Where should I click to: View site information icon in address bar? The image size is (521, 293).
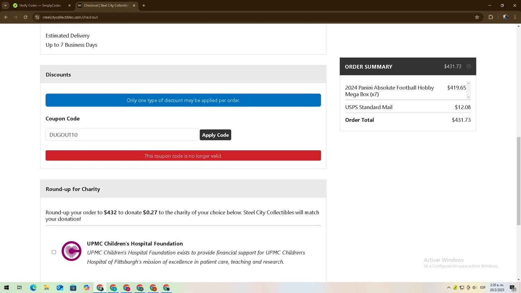point(37,17)
